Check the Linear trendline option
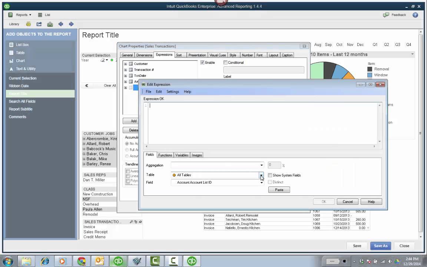 (128, 176)
